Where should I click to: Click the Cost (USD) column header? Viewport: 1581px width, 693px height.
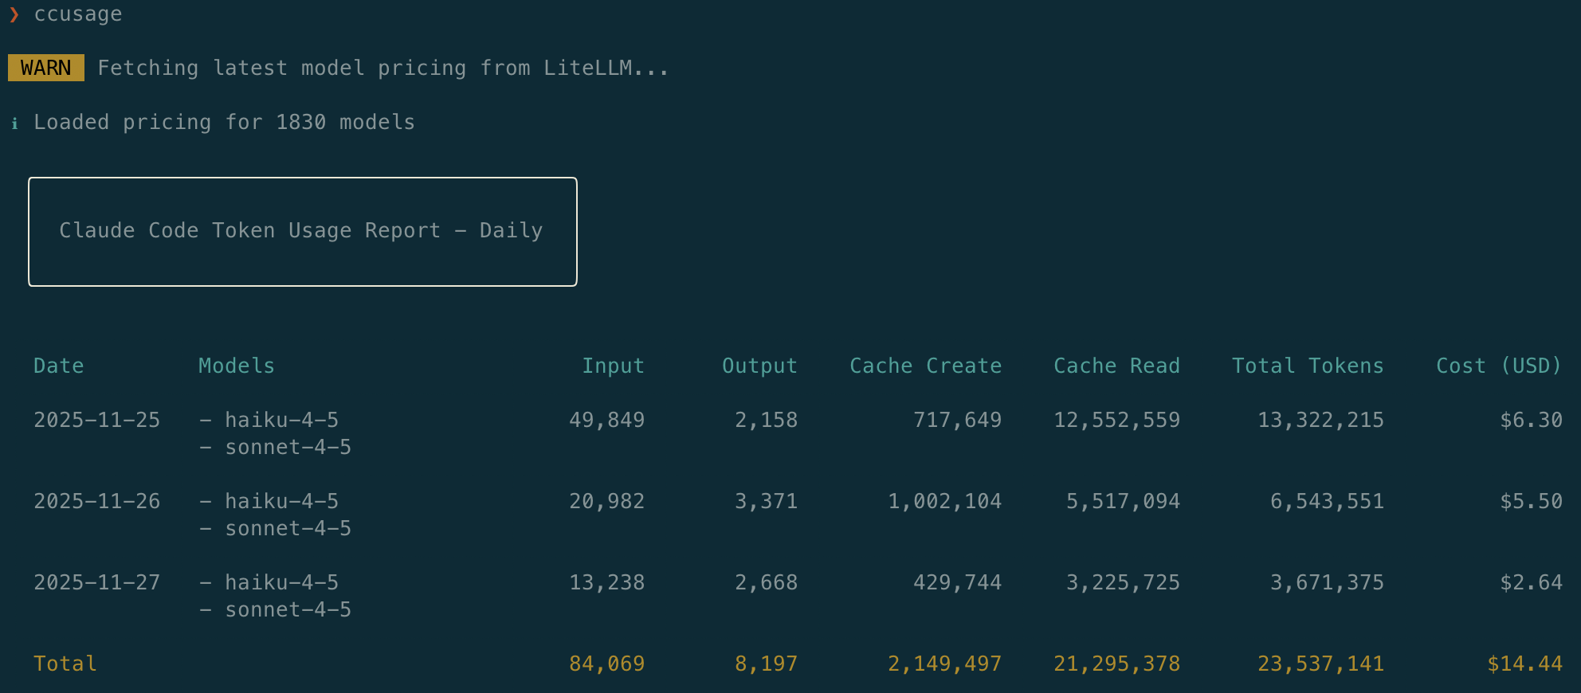[1498, 366]
